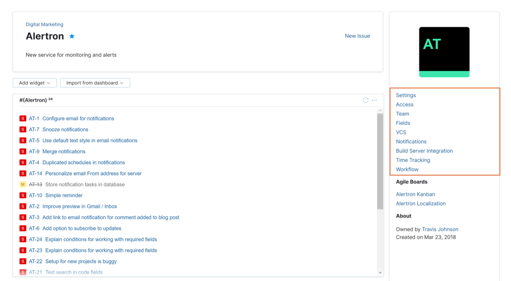
Task: Open the New Issue link
Action: tap(357, 36)
